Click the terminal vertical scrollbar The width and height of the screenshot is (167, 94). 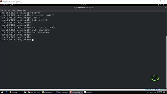pos(166,62)
